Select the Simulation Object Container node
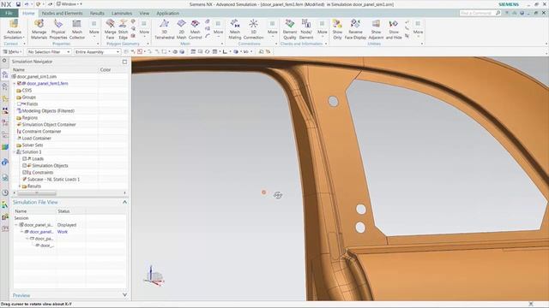 [x=45, y=125]
